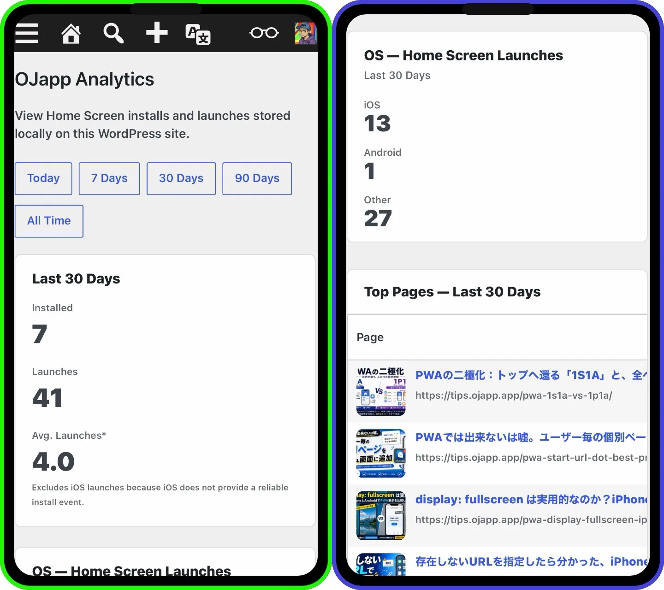This screenshot has height=590, width=664.
Task: Open the hamburger menu icon
Action: pyautogui.click(x=27, y=33)
